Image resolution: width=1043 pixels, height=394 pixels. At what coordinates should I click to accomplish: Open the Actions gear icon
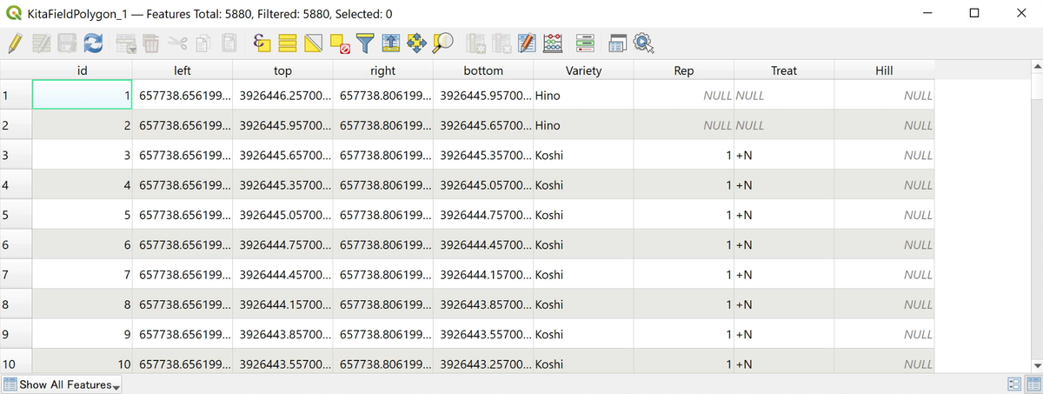tap(643, 43)
